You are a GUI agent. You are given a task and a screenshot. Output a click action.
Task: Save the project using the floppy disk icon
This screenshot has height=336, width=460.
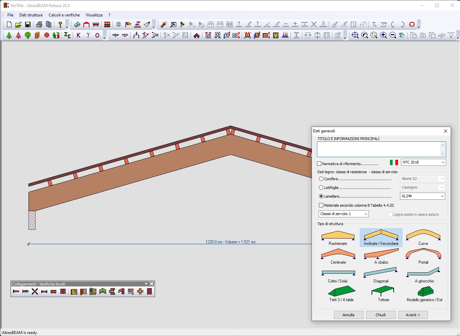click(28, 24)
